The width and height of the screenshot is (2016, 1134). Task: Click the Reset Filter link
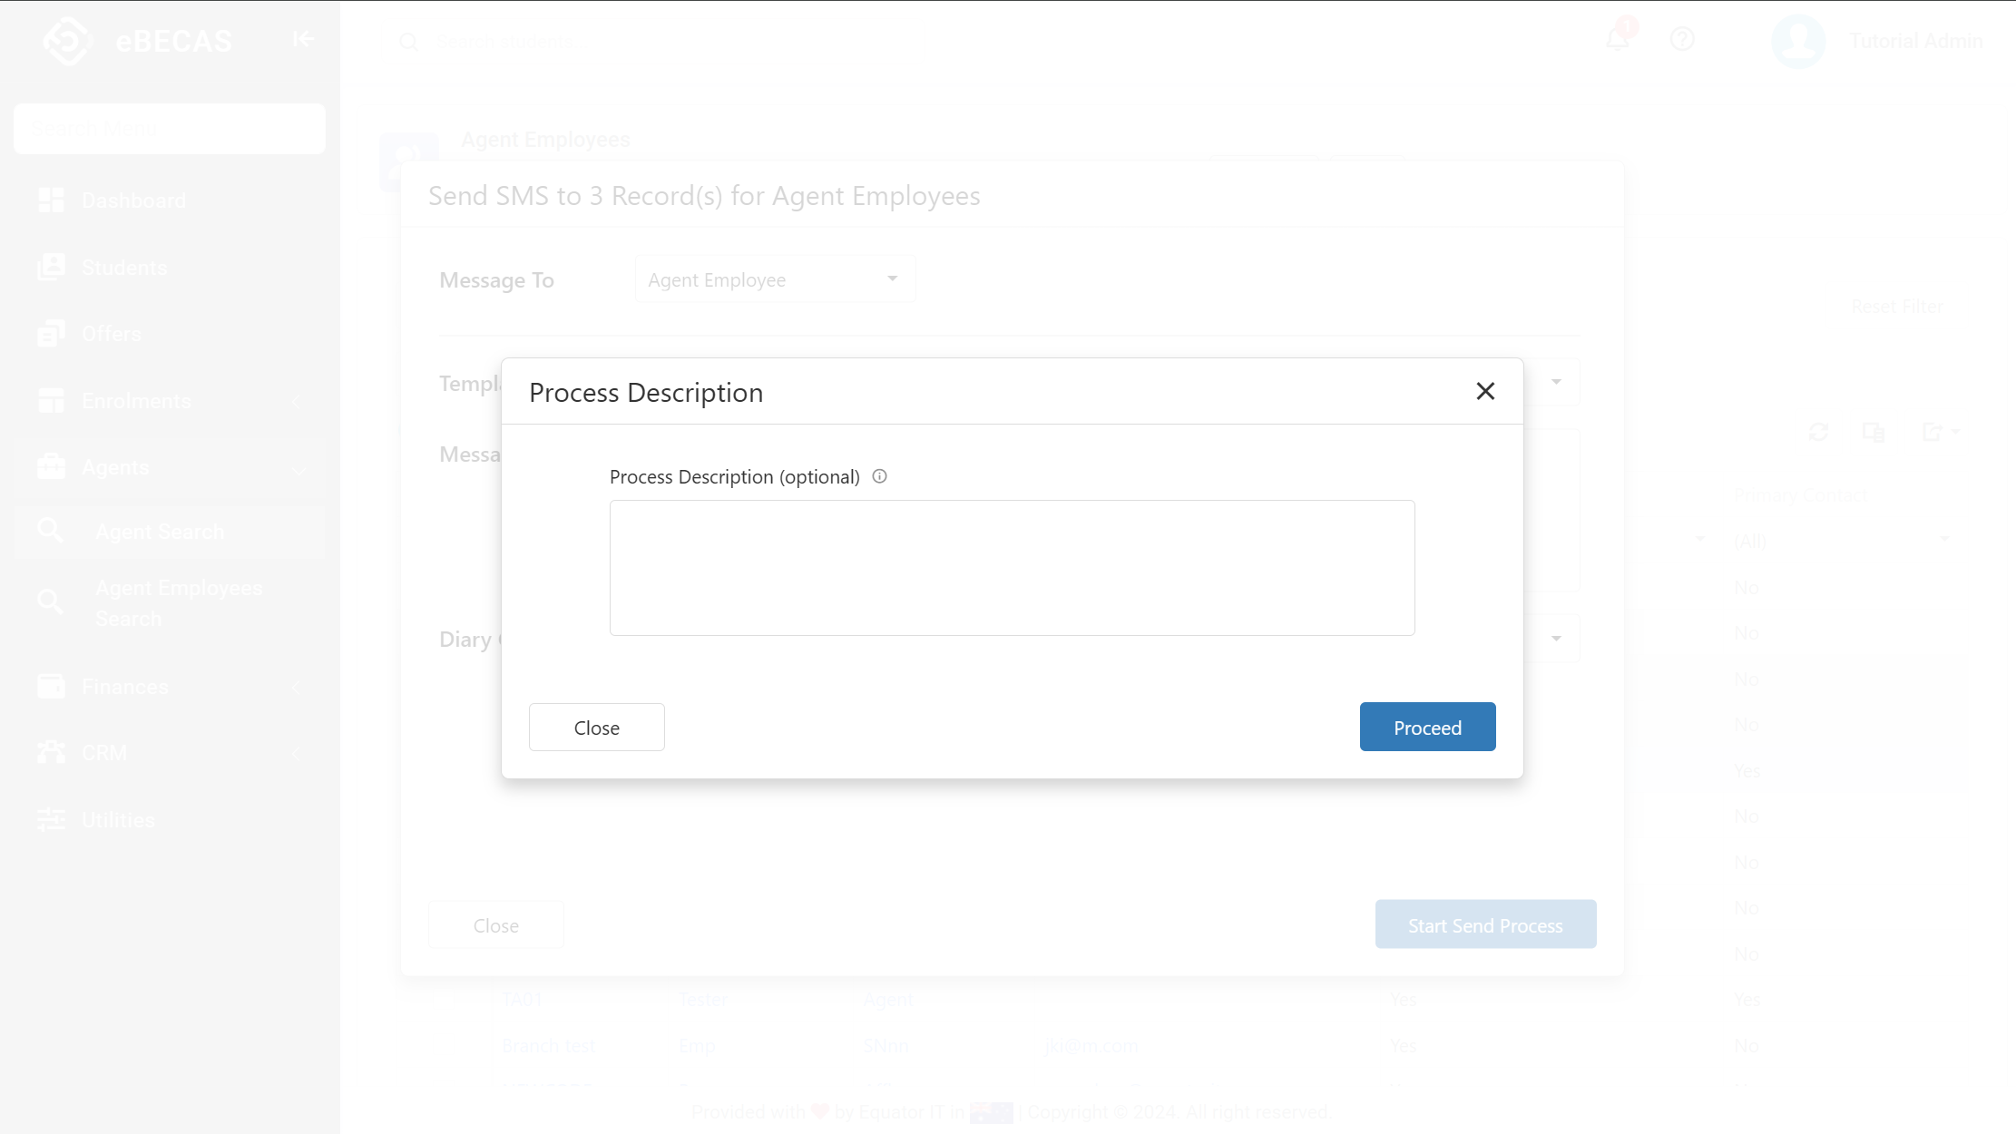(1897, 307)
